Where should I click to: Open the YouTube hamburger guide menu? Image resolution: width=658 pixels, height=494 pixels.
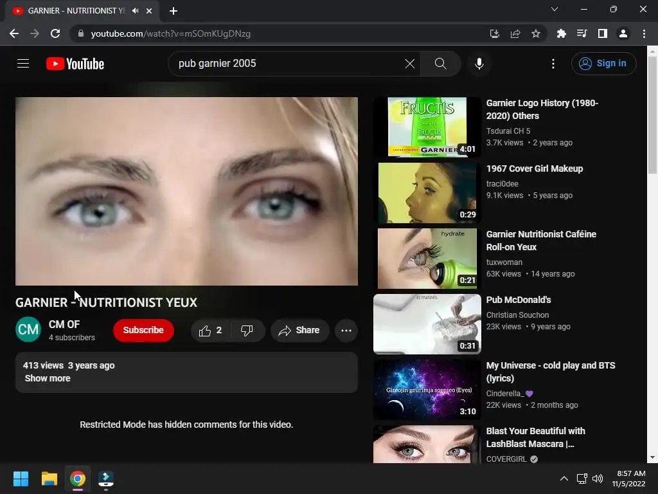point(23,64)
